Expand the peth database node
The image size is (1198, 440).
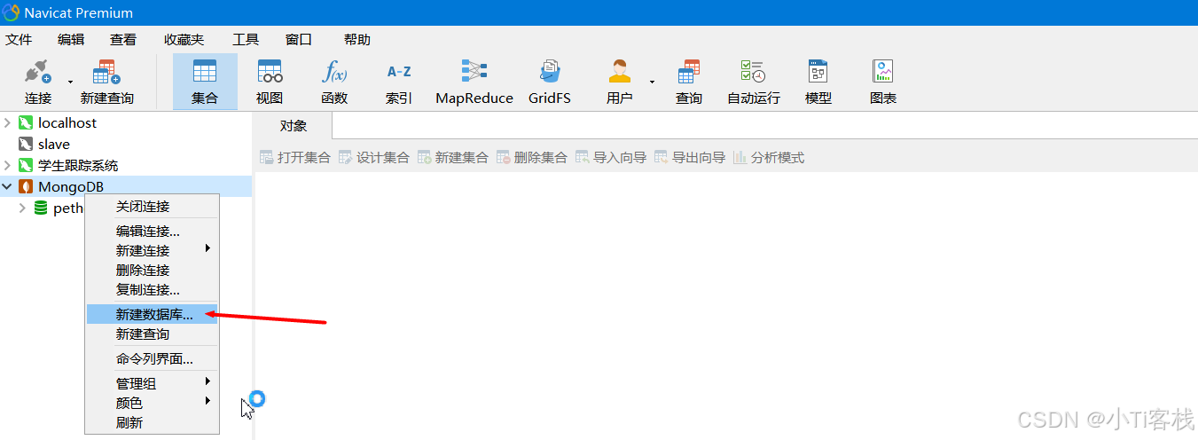(x=22, y=208)
